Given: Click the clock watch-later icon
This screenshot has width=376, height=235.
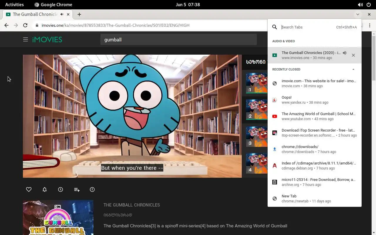Looking at the screenshot, I should [x=61, y=189].
